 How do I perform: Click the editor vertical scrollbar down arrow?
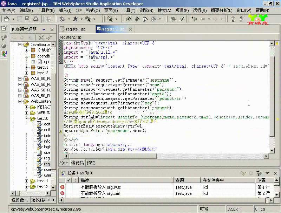[272, 151]
